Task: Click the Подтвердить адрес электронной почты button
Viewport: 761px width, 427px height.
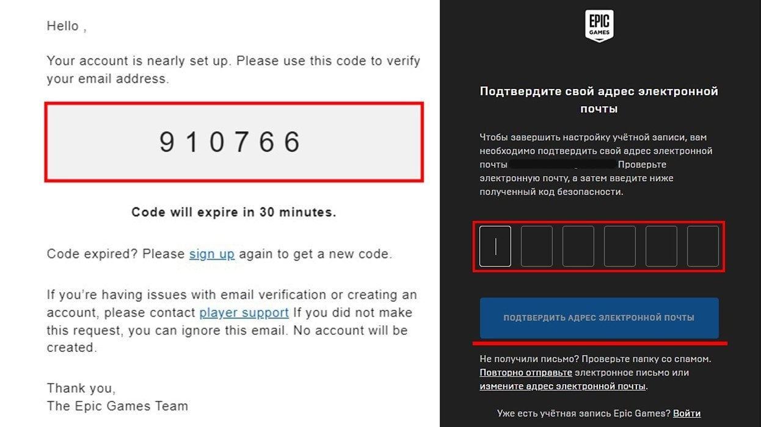Action: point(599,318)
